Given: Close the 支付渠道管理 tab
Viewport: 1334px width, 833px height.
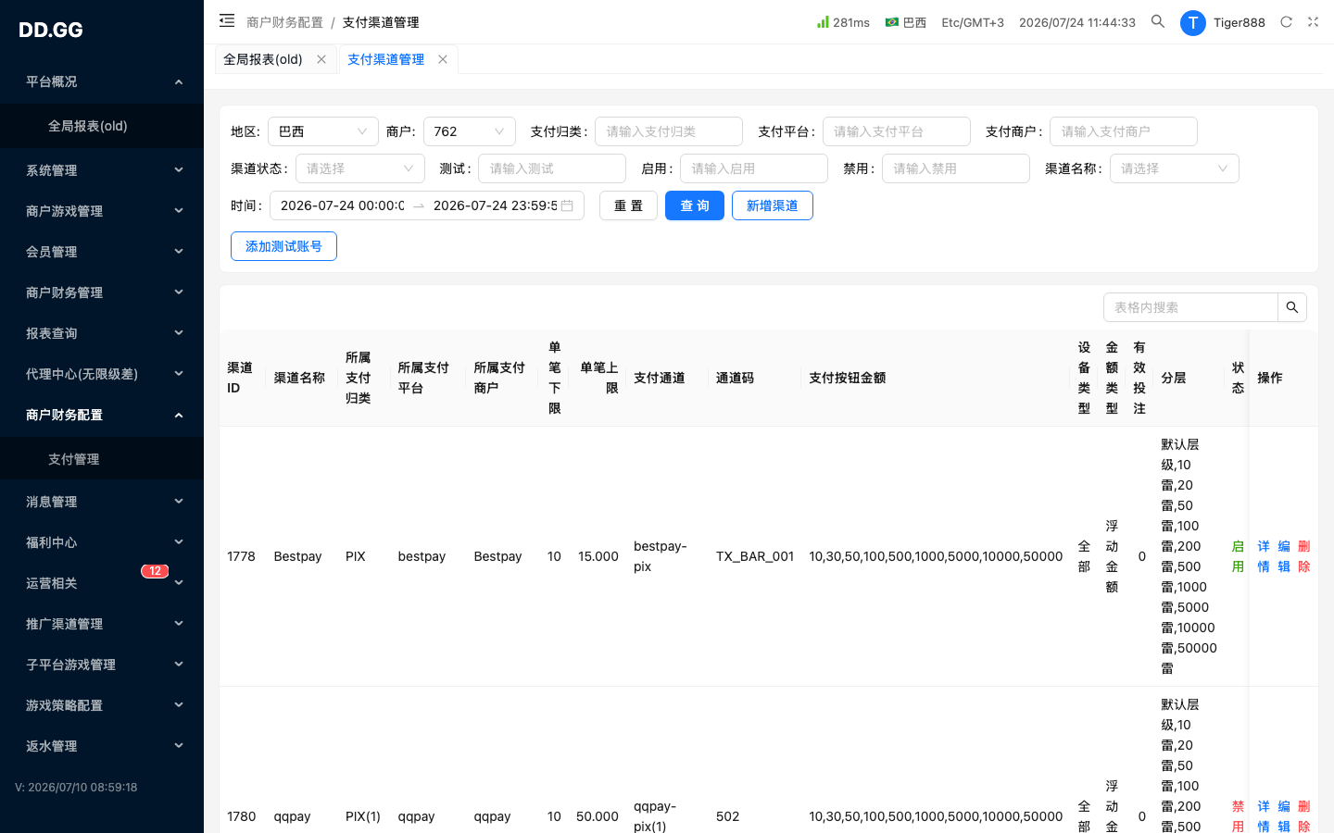Looking at the screenshot, I should coord(443,59).
